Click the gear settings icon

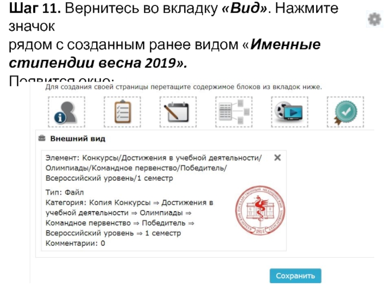[374, 20]
